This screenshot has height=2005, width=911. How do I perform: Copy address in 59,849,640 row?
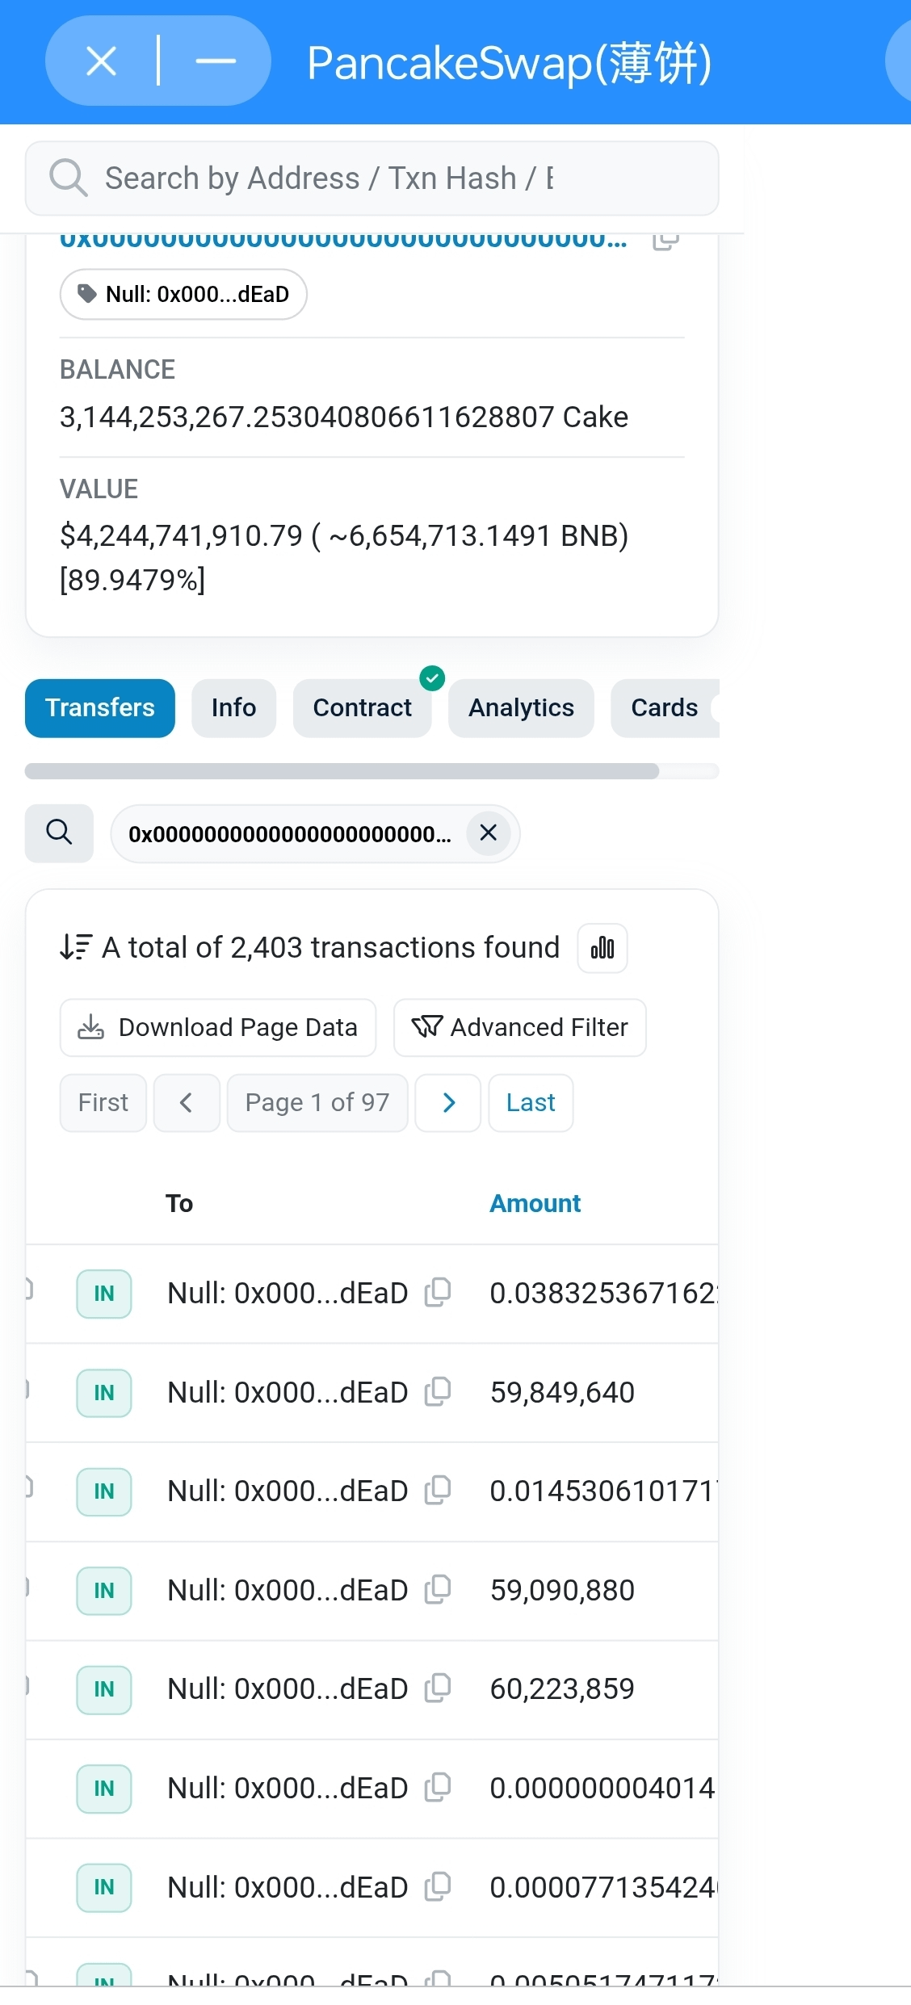pyautogui.click(x=437, y=1391)
